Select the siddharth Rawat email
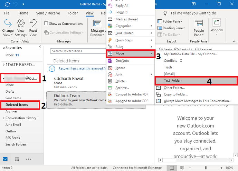Screen dimensions: 238x171 (x=76, y=83)
